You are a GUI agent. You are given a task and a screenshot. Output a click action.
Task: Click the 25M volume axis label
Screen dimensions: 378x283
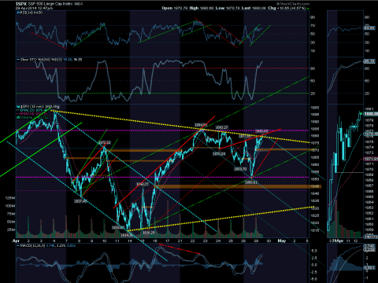11,230
